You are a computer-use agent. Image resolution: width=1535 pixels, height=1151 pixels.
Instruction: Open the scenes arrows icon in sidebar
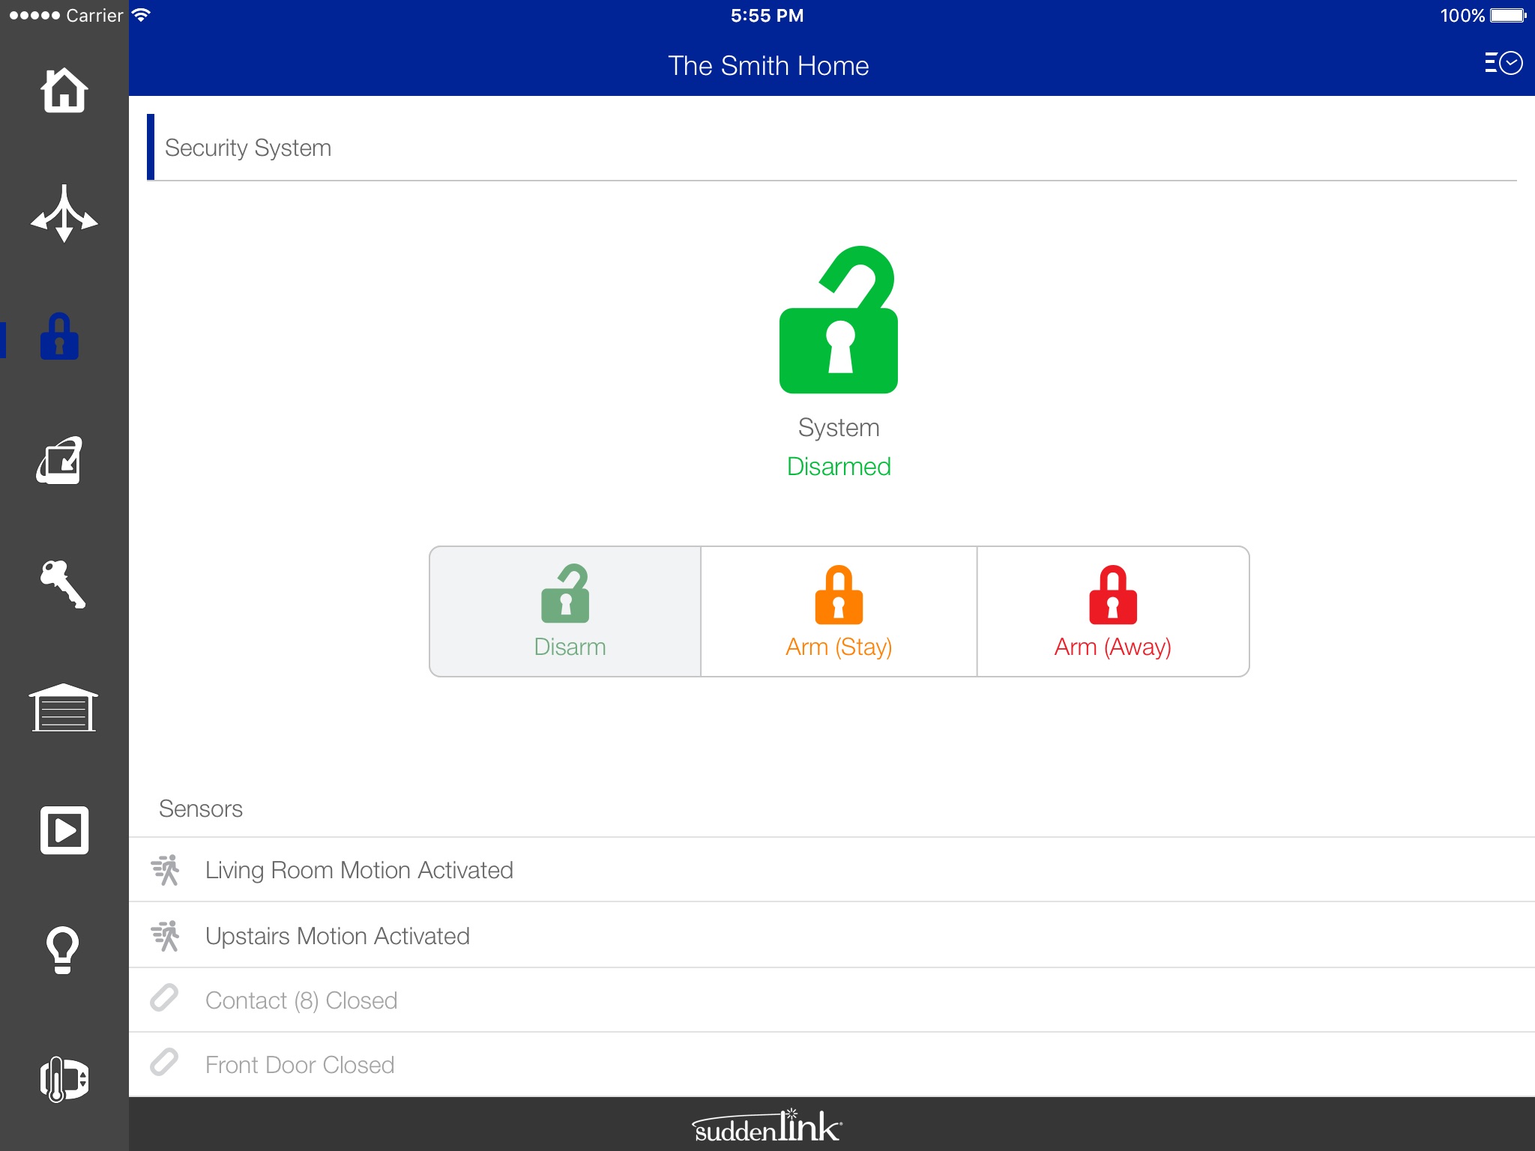[x=64, y=214]
